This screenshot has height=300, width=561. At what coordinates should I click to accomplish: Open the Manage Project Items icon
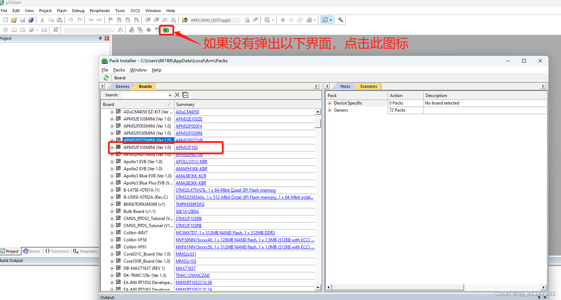point(132,30)
